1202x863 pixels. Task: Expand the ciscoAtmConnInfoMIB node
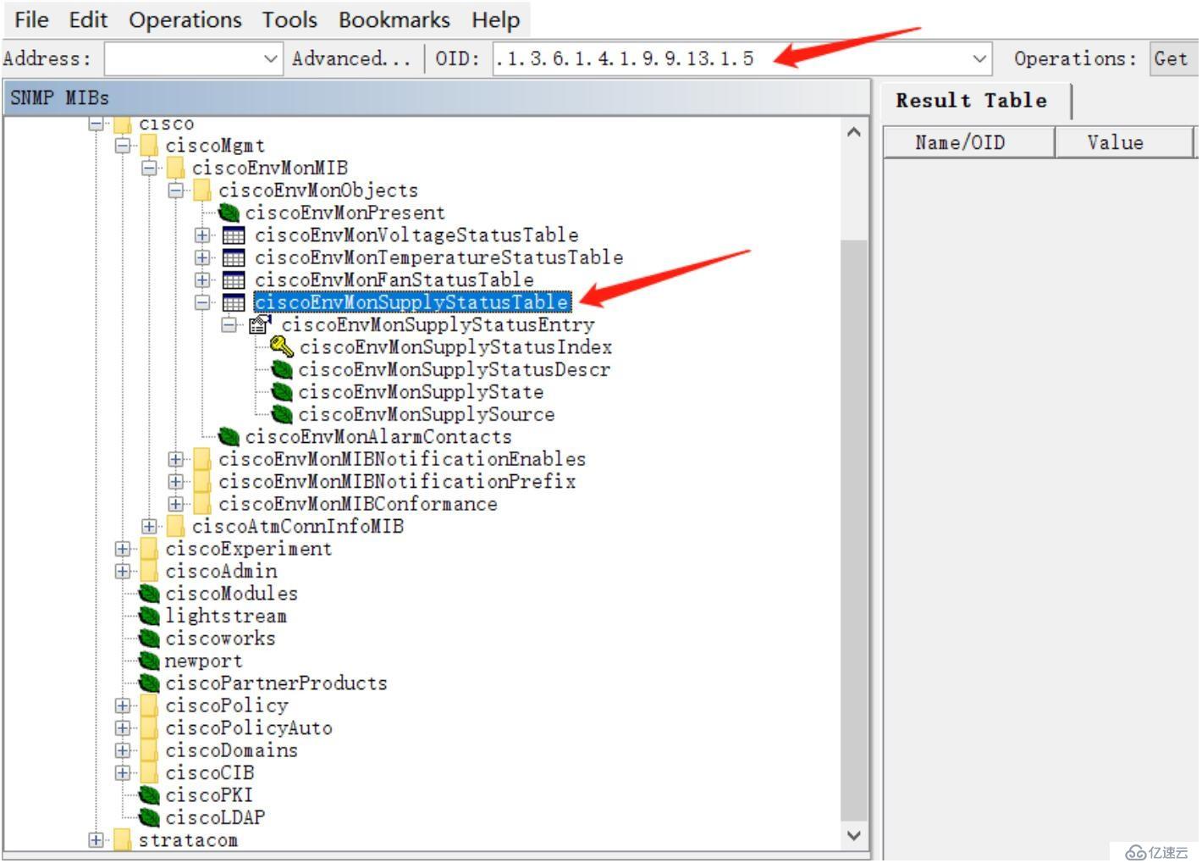149,526
